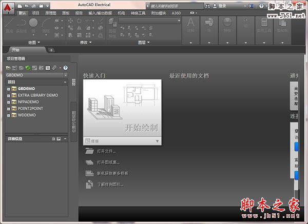Click the Project Manager help question icon

coord(65,68)
